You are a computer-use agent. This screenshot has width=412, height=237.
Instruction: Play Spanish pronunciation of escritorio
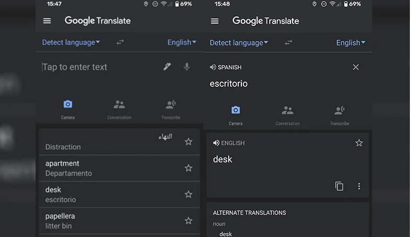coord(213,67)
